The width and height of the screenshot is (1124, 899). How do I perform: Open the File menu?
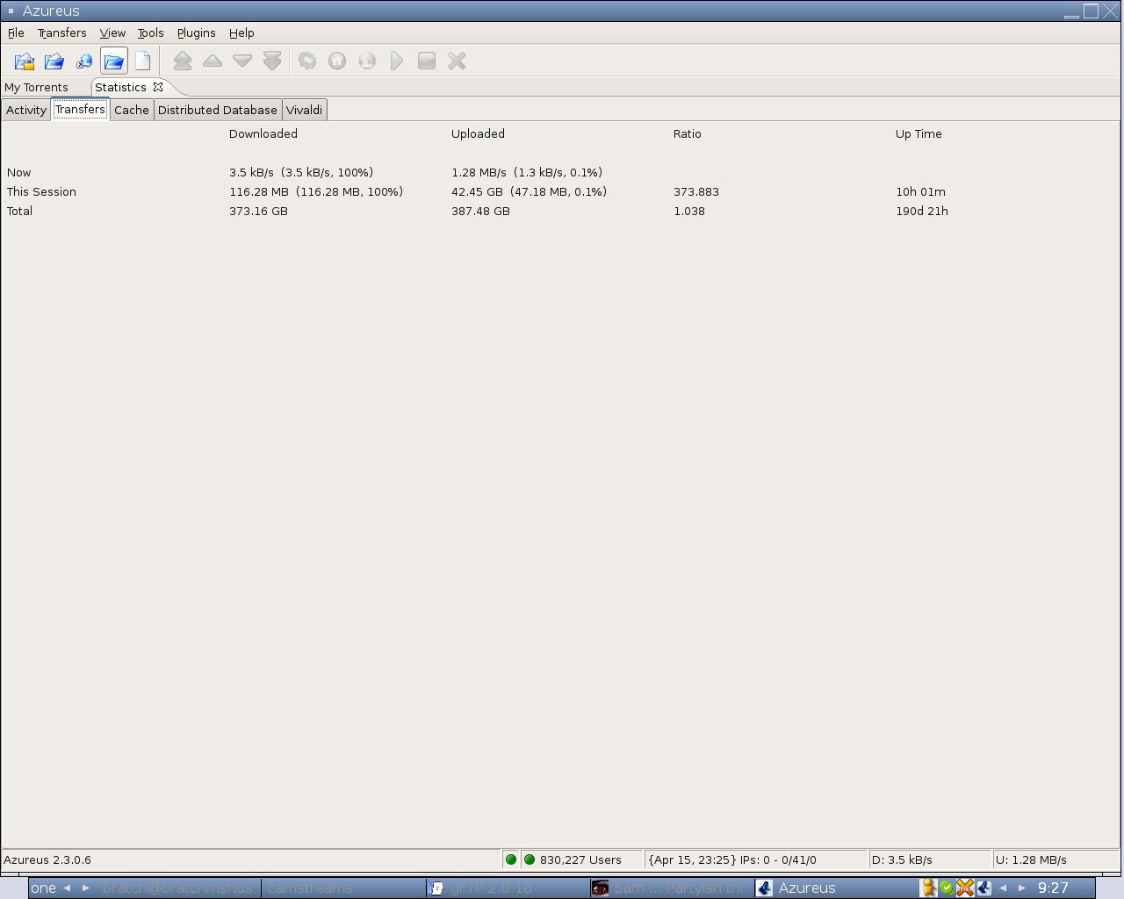click(x=16, y=32)
